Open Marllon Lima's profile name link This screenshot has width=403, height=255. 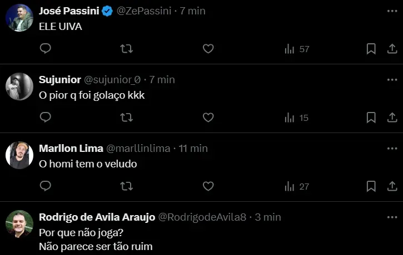point(71,148)
